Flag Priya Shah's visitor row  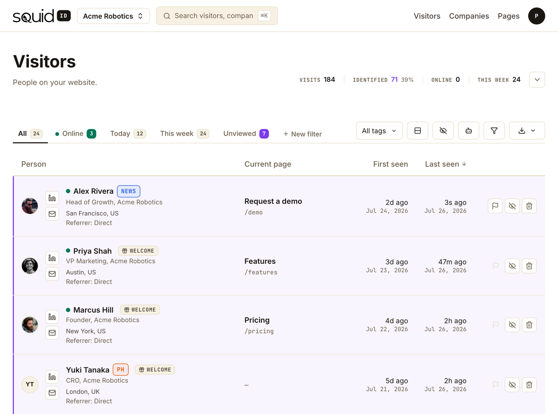coord(495,266)
